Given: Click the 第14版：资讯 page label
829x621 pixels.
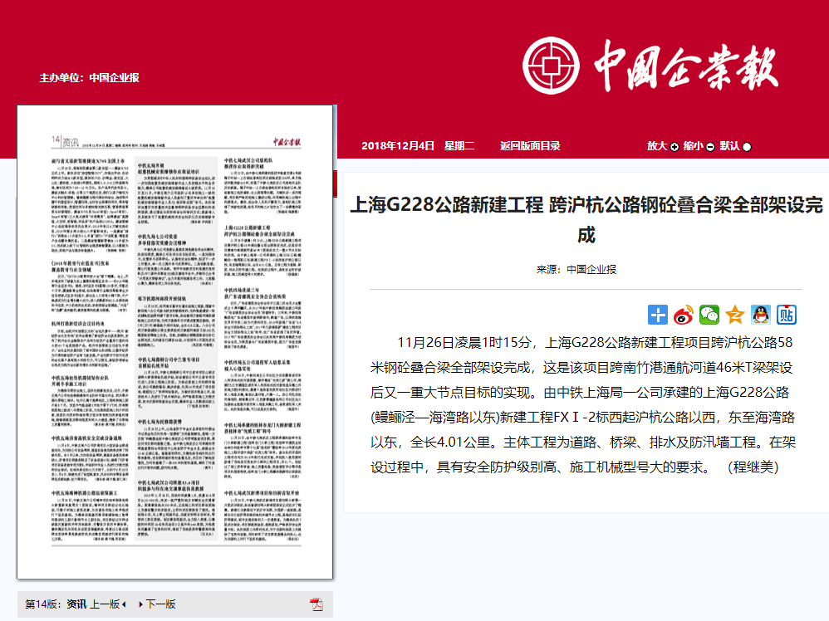Looking at the screenshot, I should (x=56, y=604).
